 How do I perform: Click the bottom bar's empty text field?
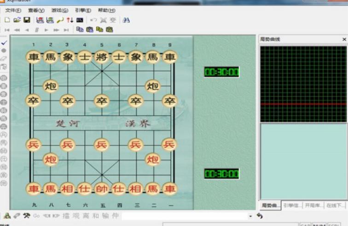[x=184, y=215]
